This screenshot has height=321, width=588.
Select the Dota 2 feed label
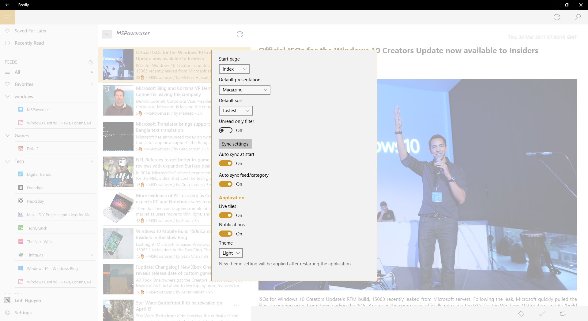33,149
